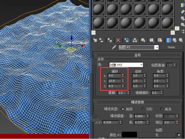Pick material with the eyedropper icon
This screenshot has height=139, width=185.
(114, 47)
